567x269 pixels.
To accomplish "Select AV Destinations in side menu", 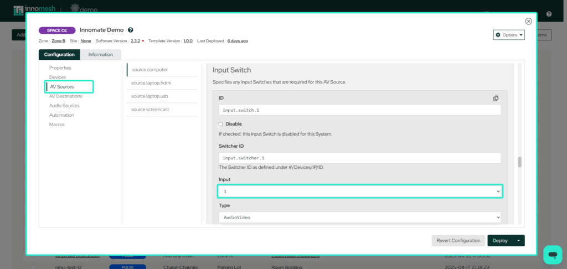I will (65, 96).
